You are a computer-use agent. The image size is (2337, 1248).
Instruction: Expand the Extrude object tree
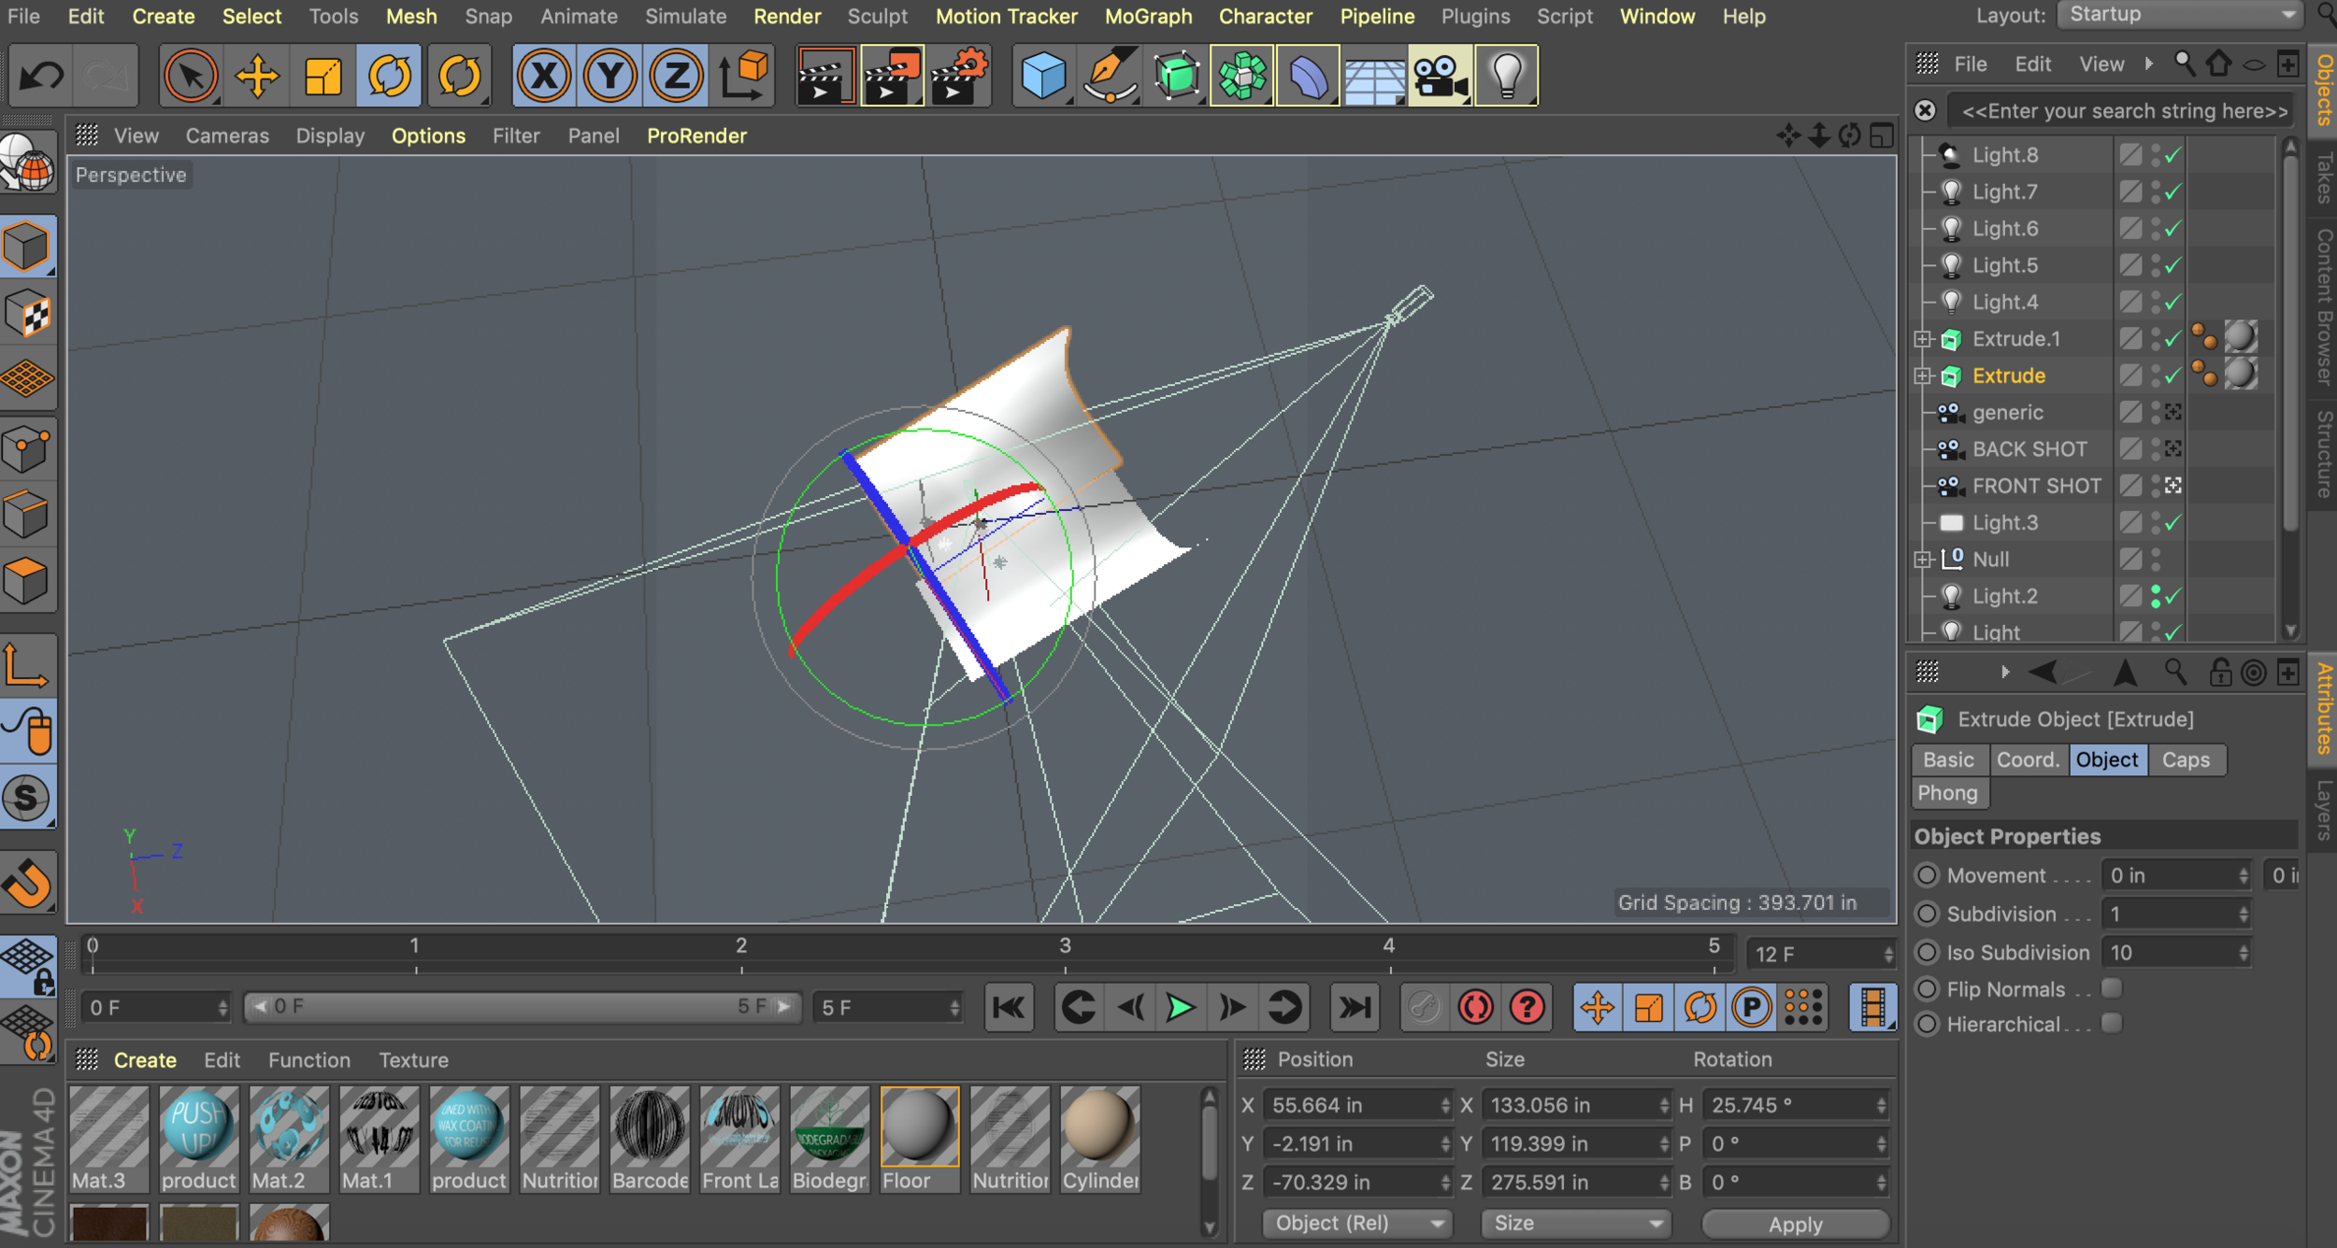[1922, 376]
